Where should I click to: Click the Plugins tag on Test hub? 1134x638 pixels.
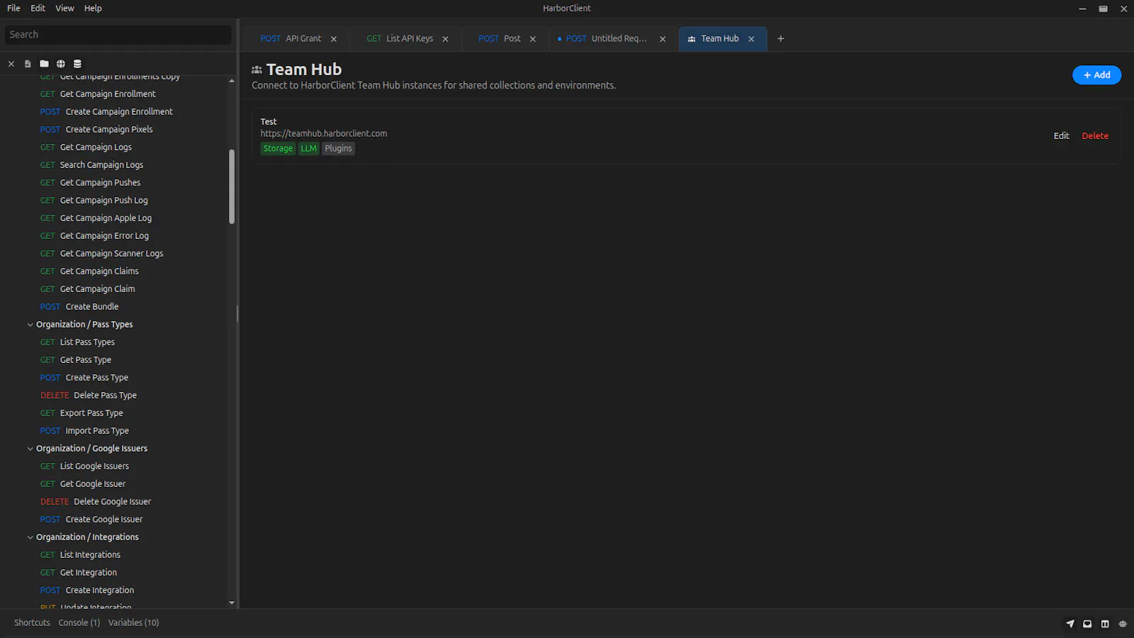click(338, 149)
